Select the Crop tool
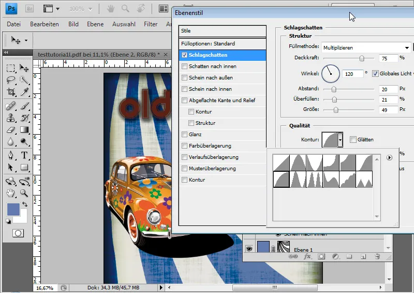This screenshot has width=414, height=293. (10, 92)
